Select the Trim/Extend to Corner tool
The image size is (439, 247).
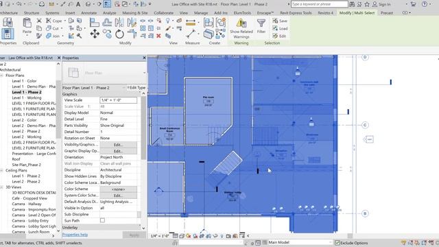[132, 34]
